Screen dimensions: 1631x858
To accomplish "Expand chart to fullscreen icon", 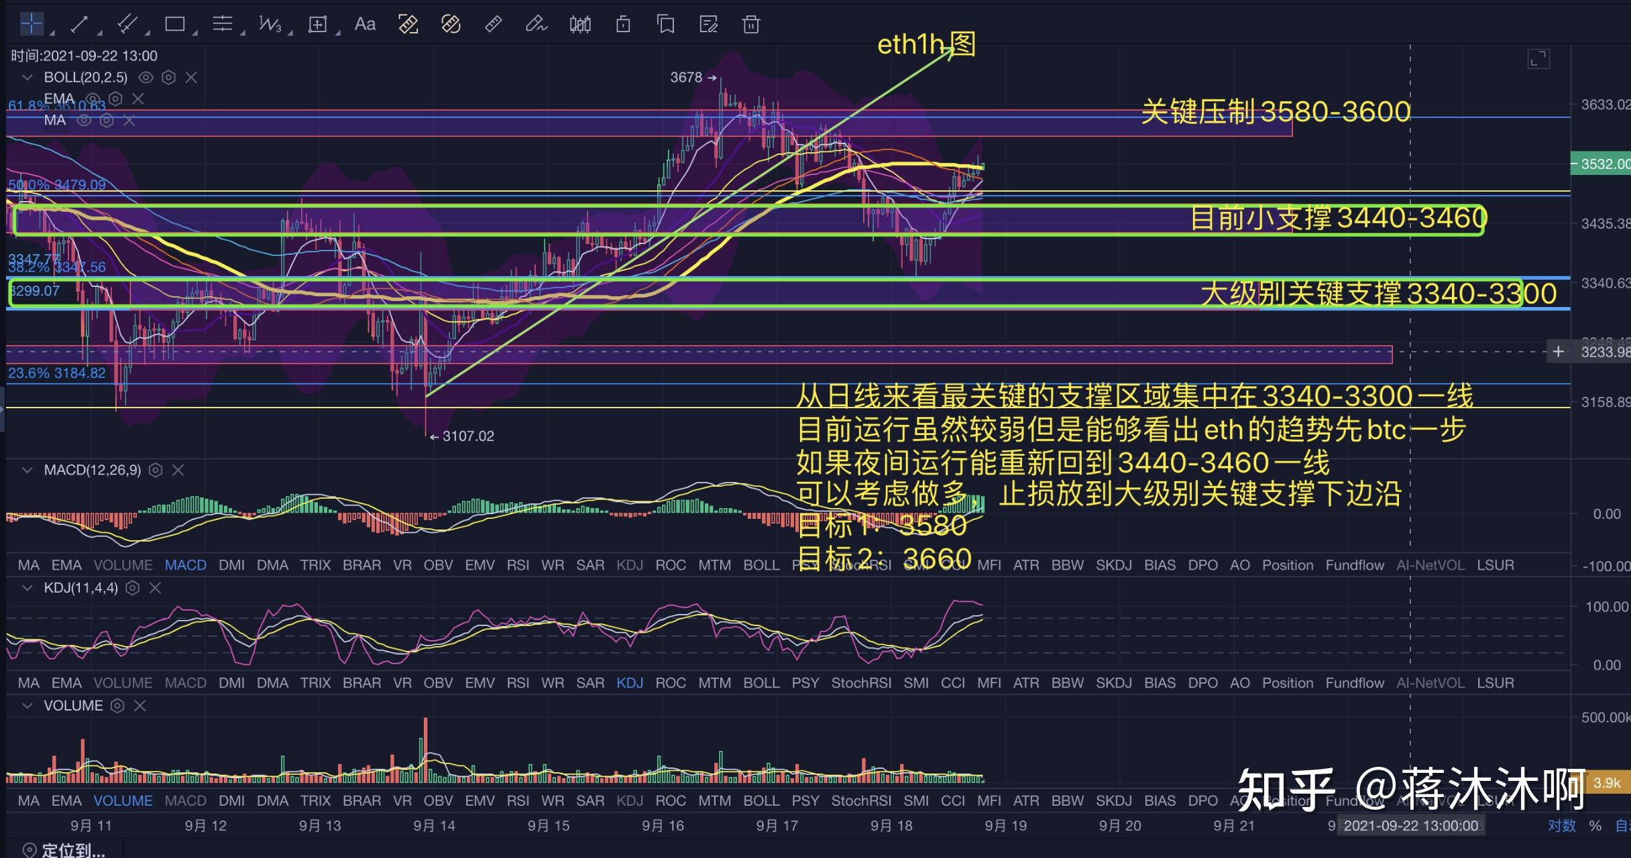I will [x=1538, y=59].
